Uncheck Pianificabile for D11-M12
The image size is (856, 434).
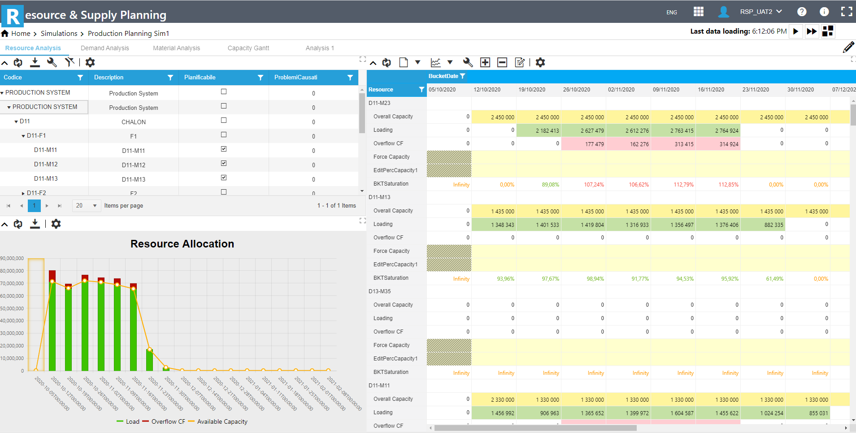click(223, 163)
